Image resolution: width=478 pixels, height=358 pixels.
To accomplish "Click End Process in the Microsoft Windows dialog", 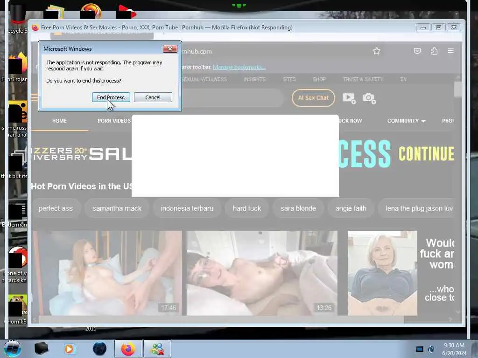I will click(x=111, y=97).
